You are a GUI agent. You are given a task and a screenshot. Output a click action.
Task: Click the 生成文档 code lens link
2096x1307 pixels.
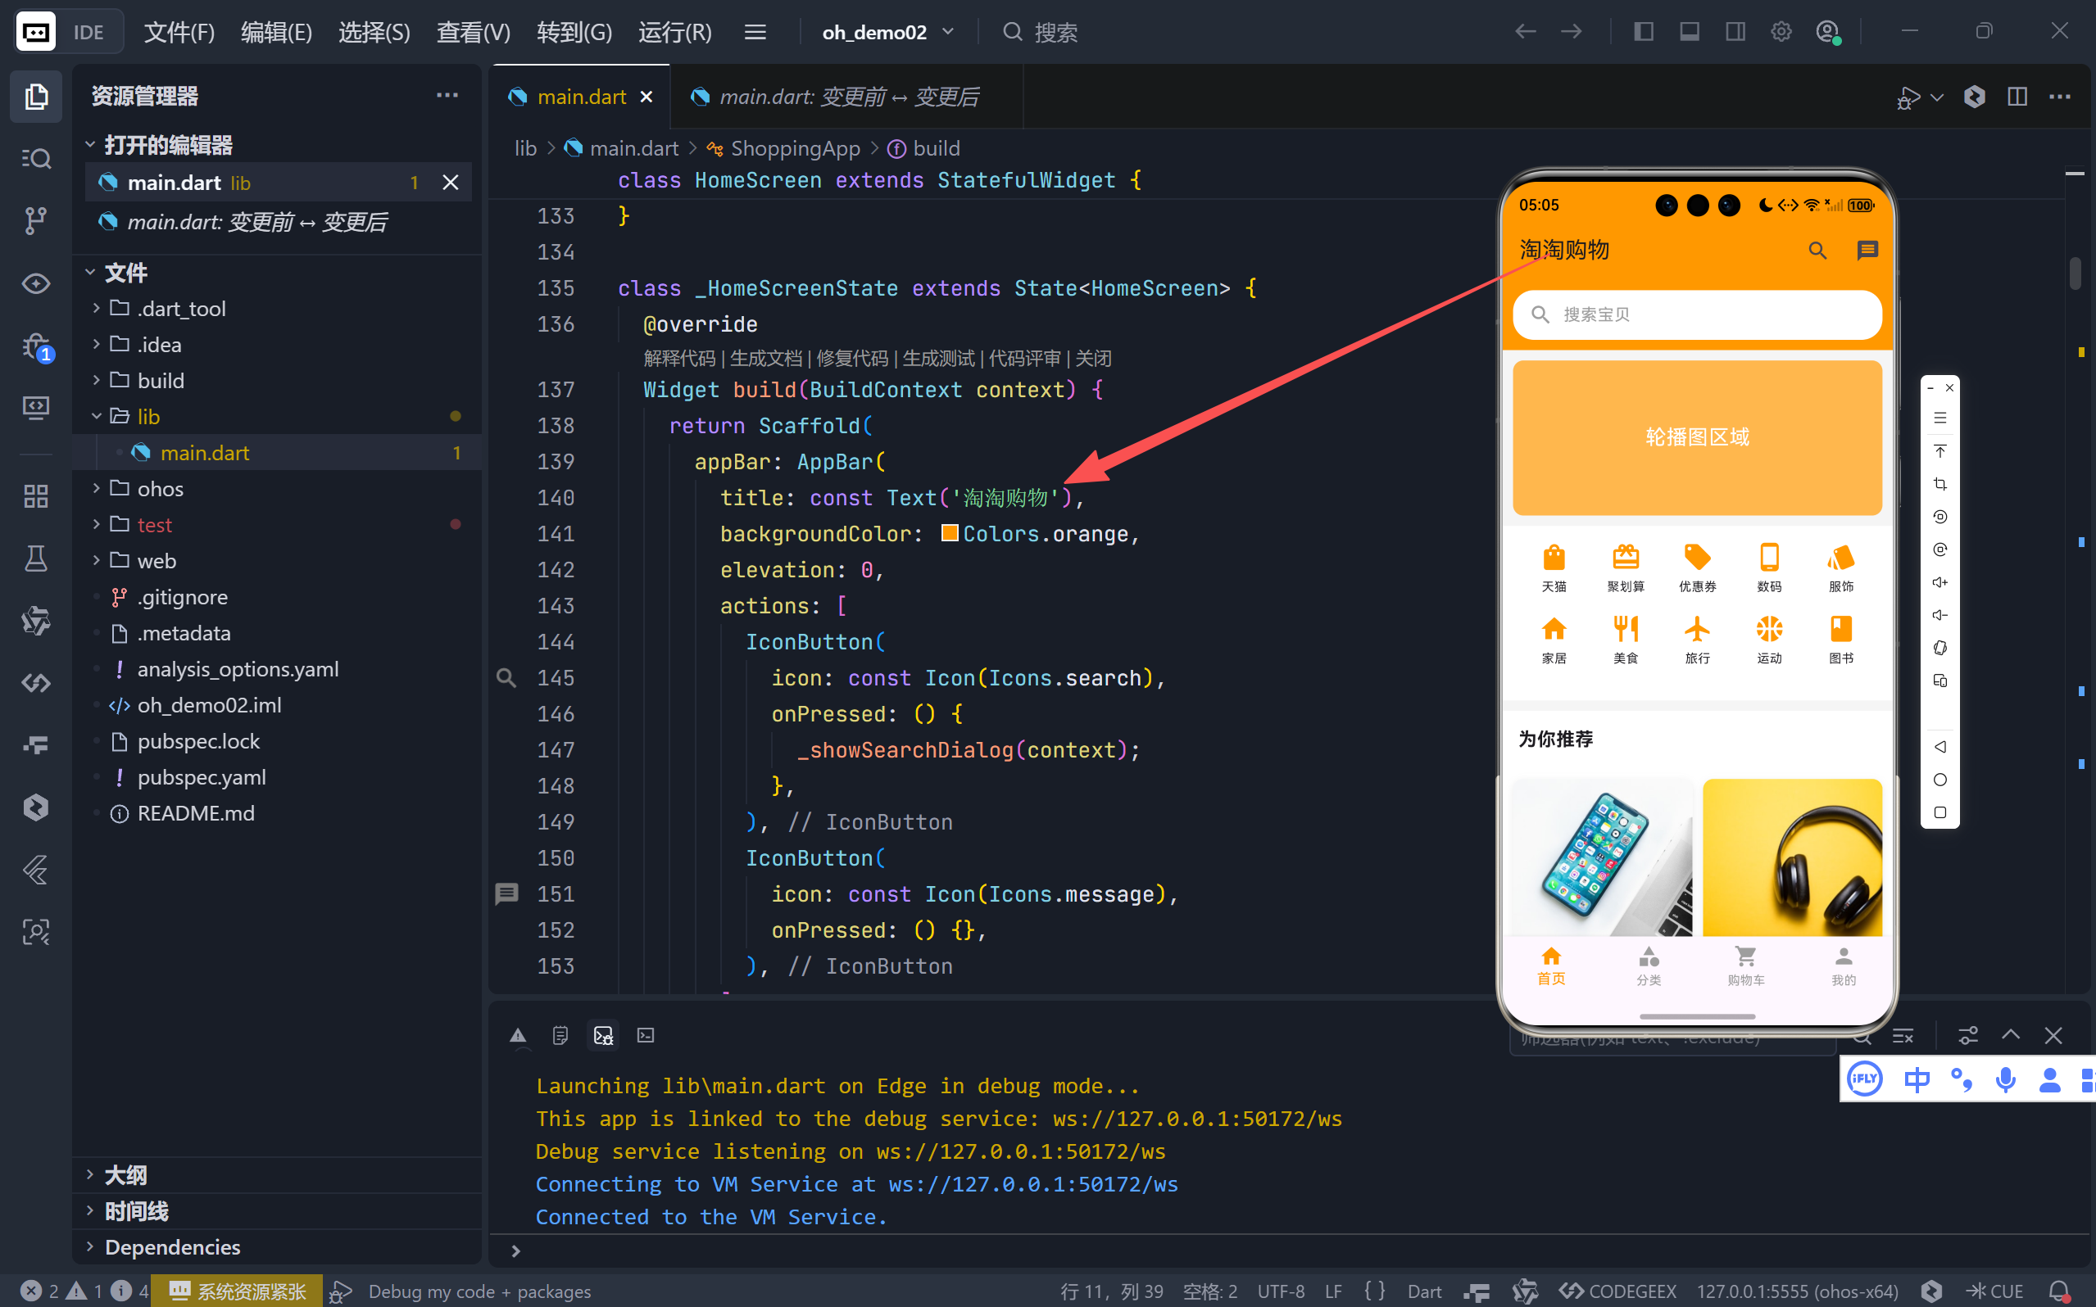pyautogui.click(x=765, y=358)
